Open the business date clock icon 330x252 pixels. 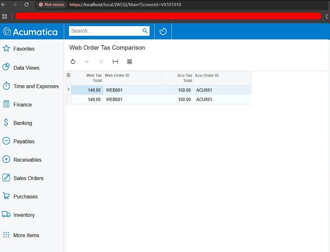coord(163,31)
